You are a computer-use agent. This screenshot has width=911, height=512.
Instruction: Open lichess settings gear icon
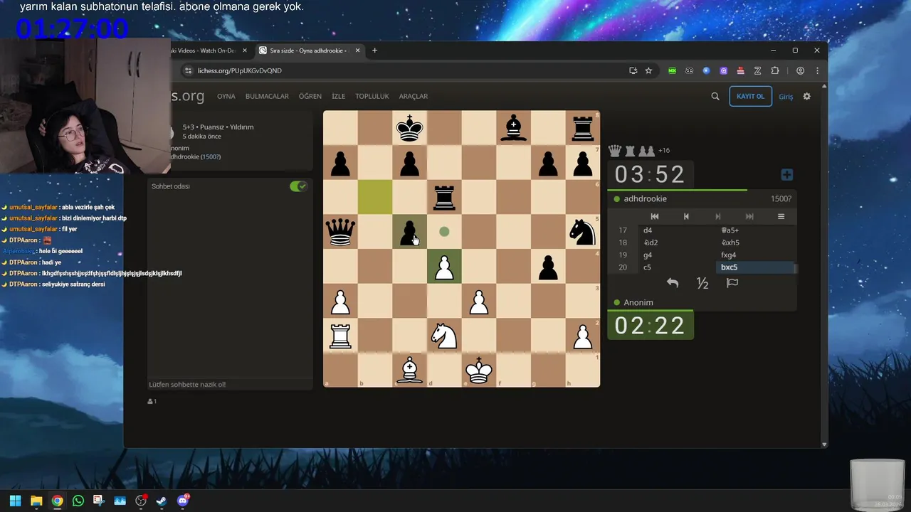pos(806,97)
